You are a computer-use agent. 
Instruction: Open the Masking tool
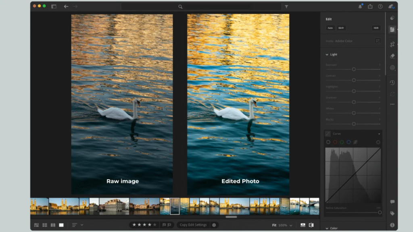click(392, 68)
